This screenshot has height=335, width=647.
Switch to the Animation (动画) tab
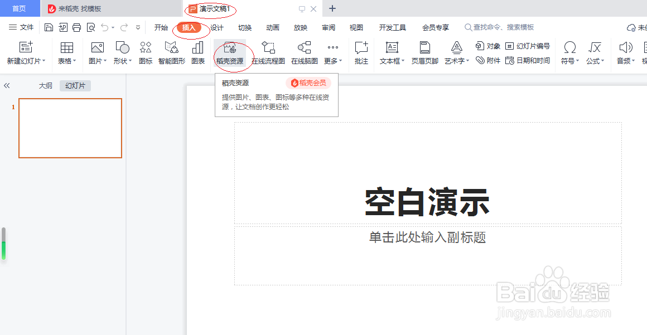click(273, 28)
